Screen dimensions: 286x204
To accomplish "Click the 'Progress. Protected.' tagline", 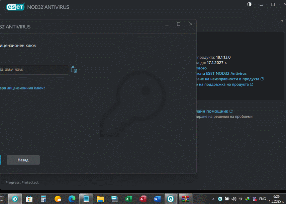I will (x=22, y=183).
